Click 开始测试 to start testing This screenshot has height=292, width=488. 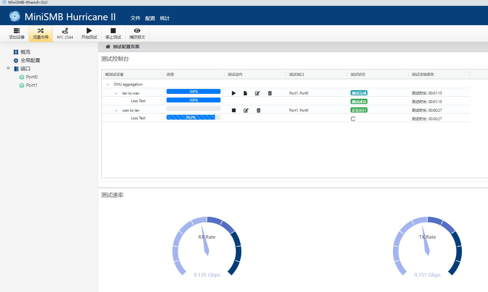point(89,33)
